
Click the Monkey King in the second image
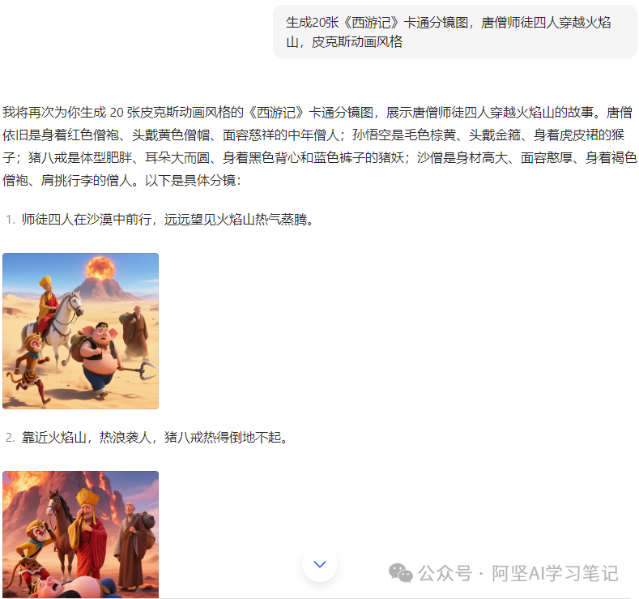click(x=32, y=550)
